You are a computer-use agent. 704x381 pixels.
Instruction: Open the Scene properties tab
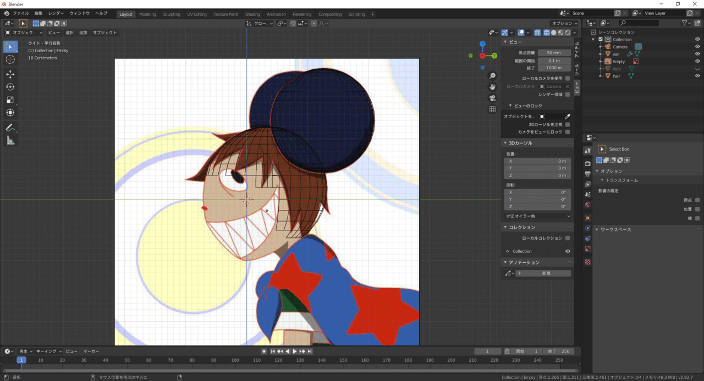(587, 195)
